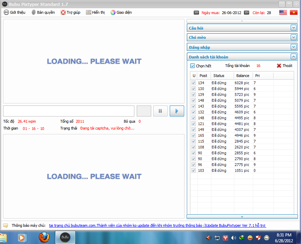Click the rightmost monkey-face tray icon
This screenshot has width=301, height=244.
coord(267,238)
